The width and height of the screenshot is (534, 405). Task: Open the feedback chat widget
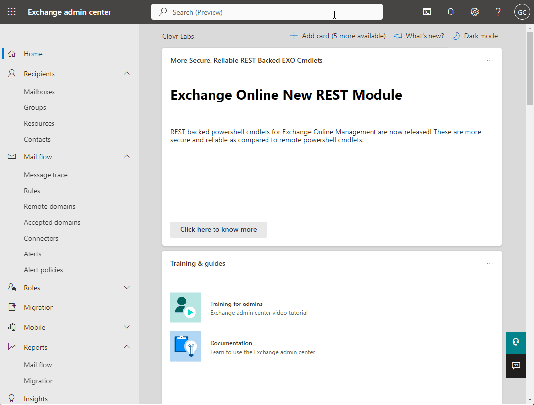coord(516,366)
